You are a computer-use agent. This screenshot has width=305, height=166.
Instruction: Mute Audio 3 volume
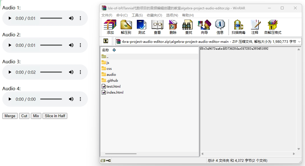tap(71, 72)
